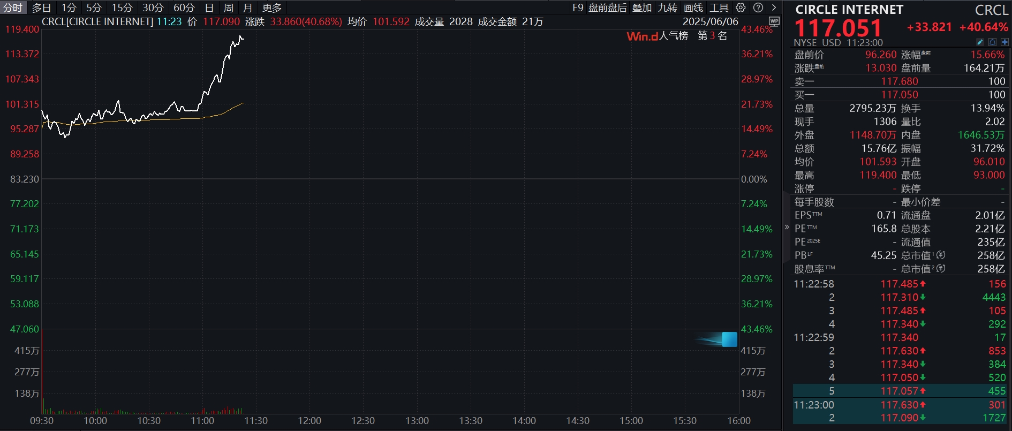Set a price alert with bell icon
Viewport: 1012px width, 431px height.
992,42
